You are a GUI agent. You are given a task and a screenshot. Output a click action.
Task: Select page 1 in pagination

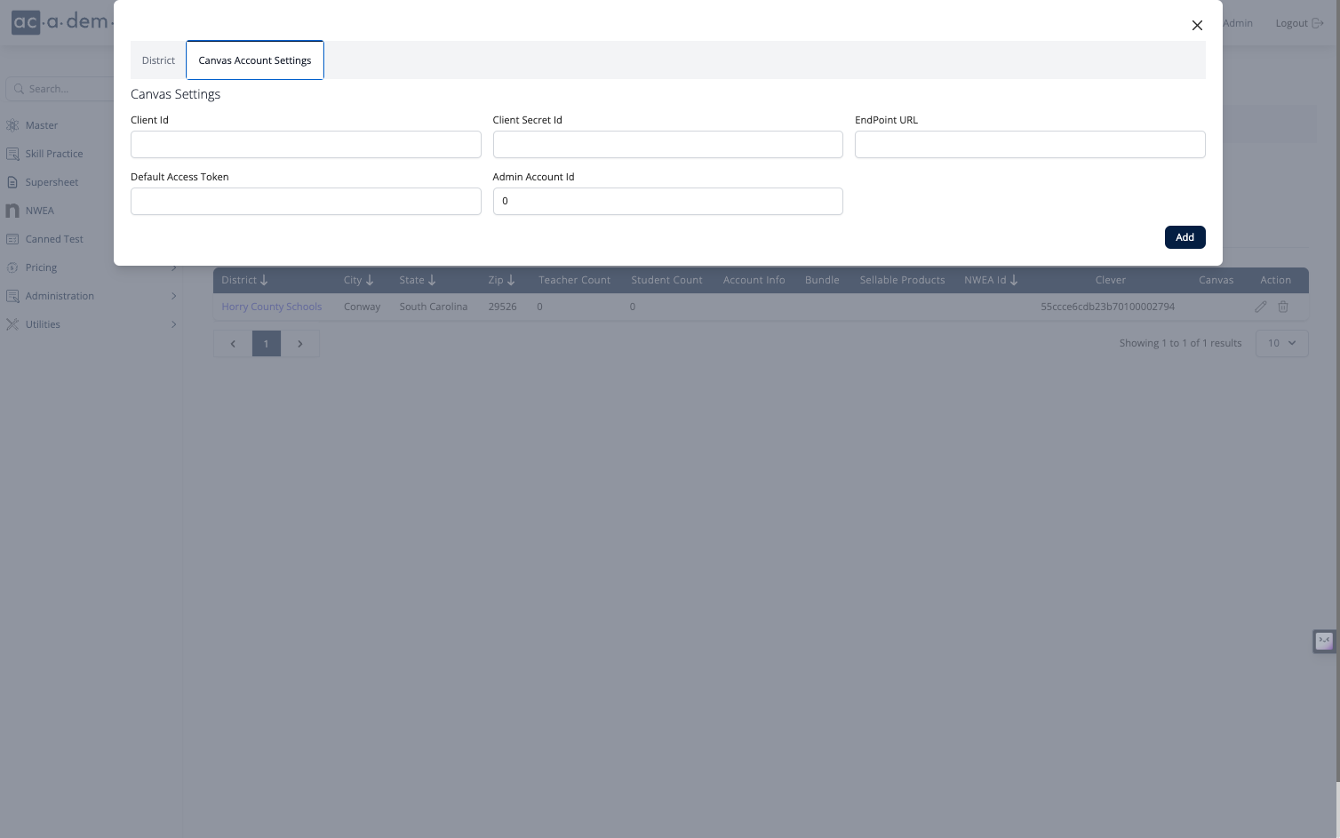267,344
